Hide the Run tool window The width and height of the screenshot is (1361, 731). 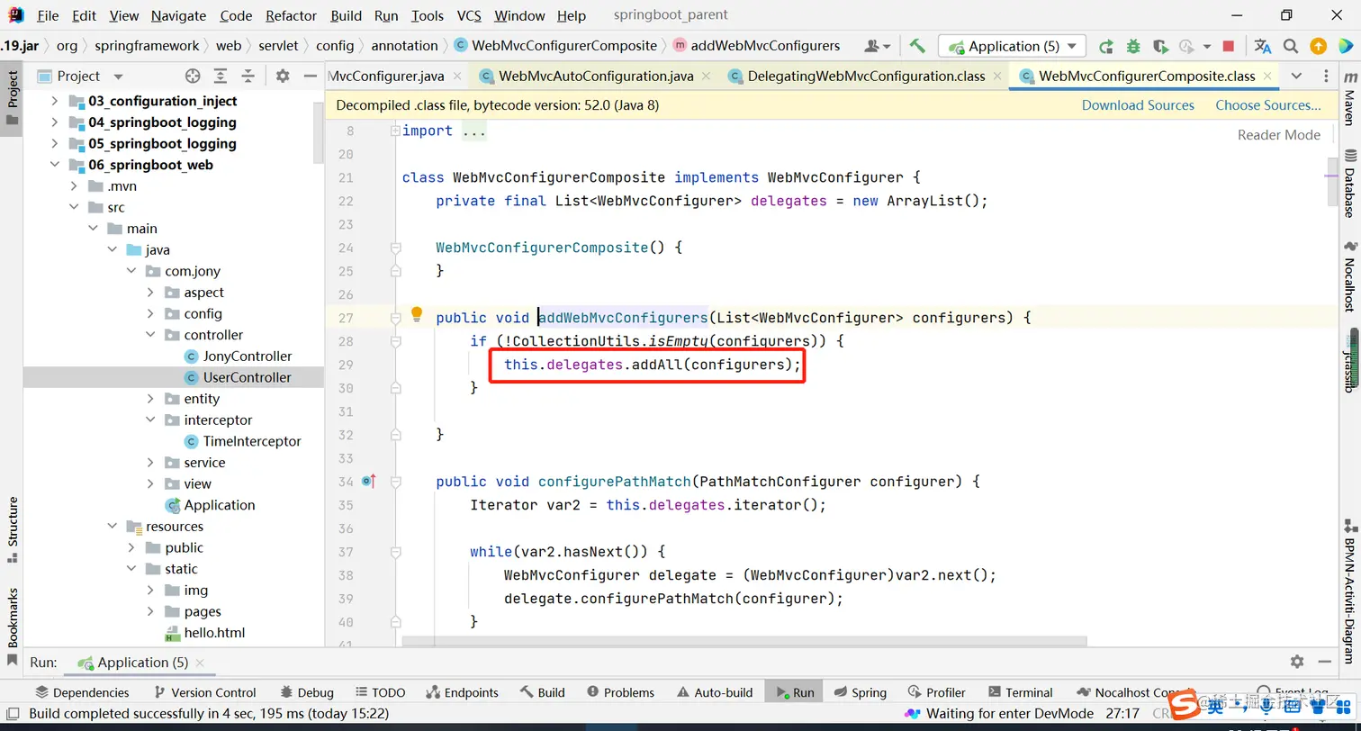(1325, 662)
